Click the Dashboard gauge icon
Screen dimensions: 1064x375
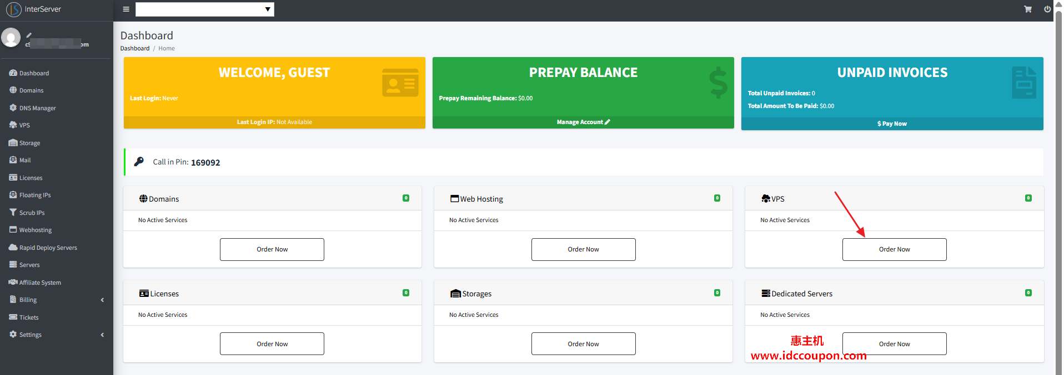(x=13, y=73)
